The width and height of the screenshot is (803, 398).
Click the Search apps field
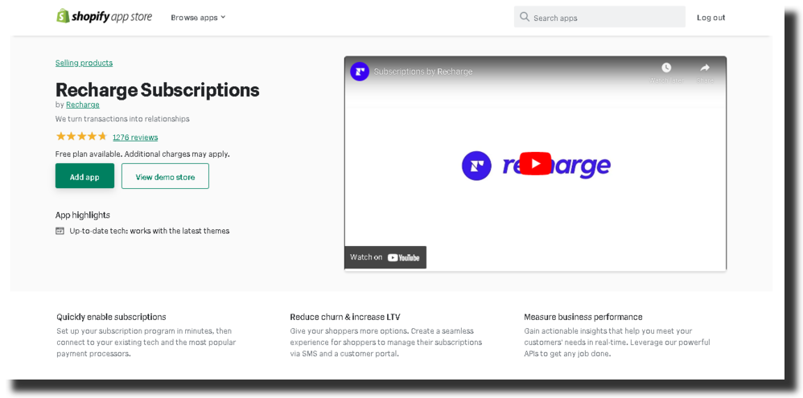coord(599,17)
